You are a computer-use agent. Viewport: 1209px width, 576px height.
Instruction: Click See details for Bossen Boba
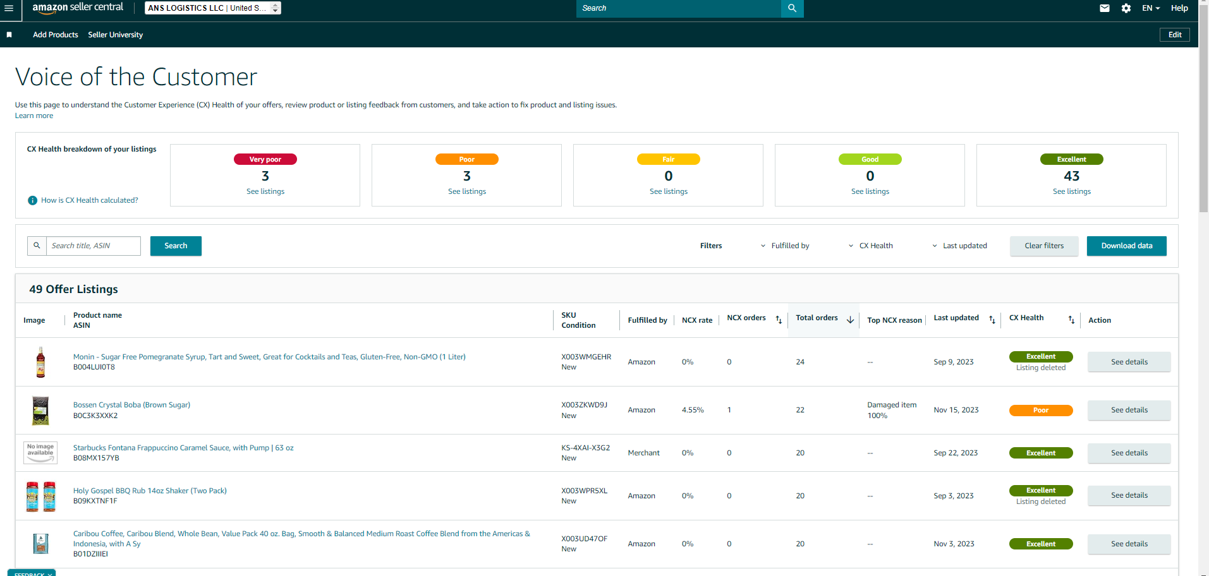click(1129, 410)
